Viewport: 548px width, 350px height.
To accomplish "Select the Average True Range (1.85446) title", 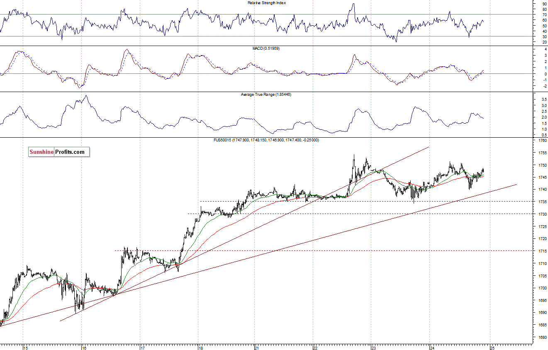I will (x=266, y=95).
